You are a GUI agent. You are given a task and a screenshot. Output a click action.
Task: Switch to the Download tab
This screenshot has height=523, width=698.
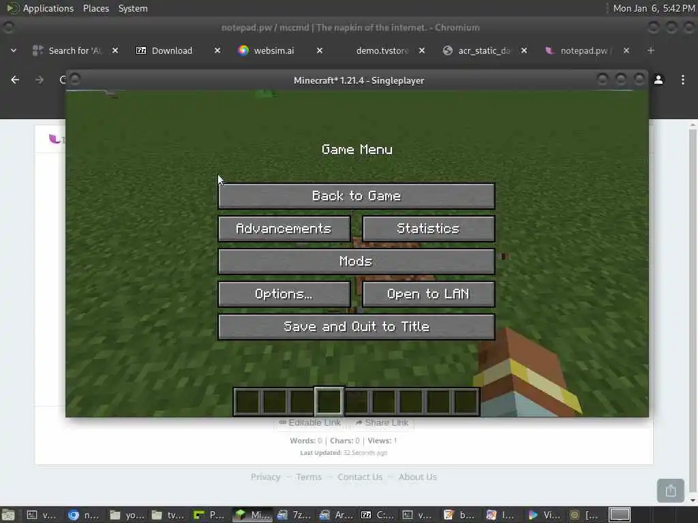[171, 50]
